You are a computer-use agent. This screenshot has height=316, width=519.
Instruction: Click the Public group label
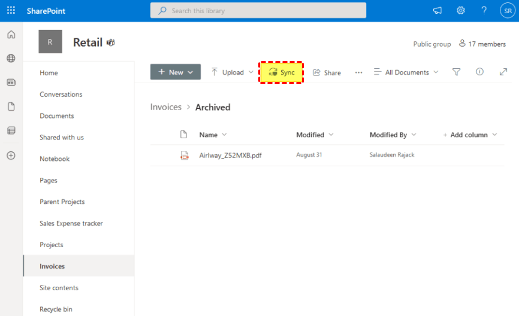pyautogui.click(x=432, y=44)
